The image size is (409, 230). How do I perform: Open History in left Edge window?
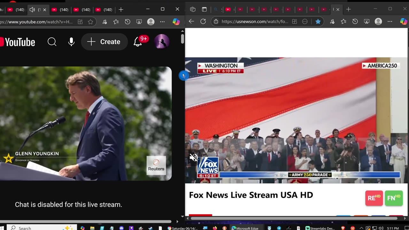127,22
